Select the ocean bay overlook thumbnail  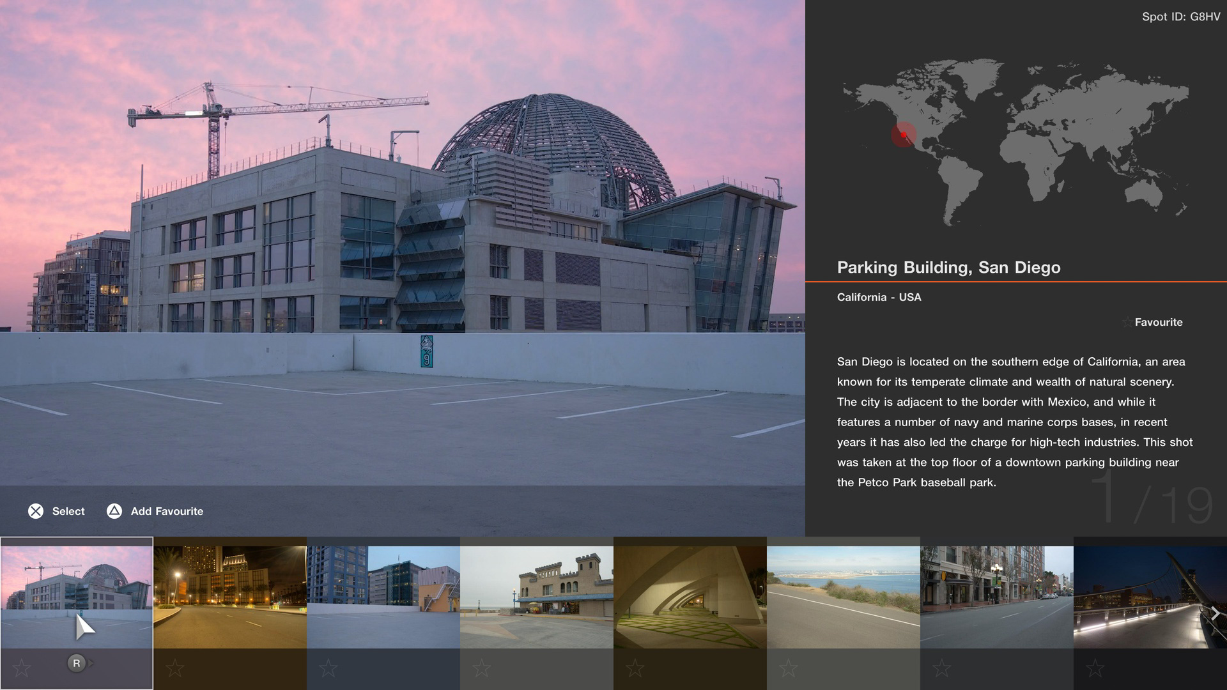[x=844, y=597]
